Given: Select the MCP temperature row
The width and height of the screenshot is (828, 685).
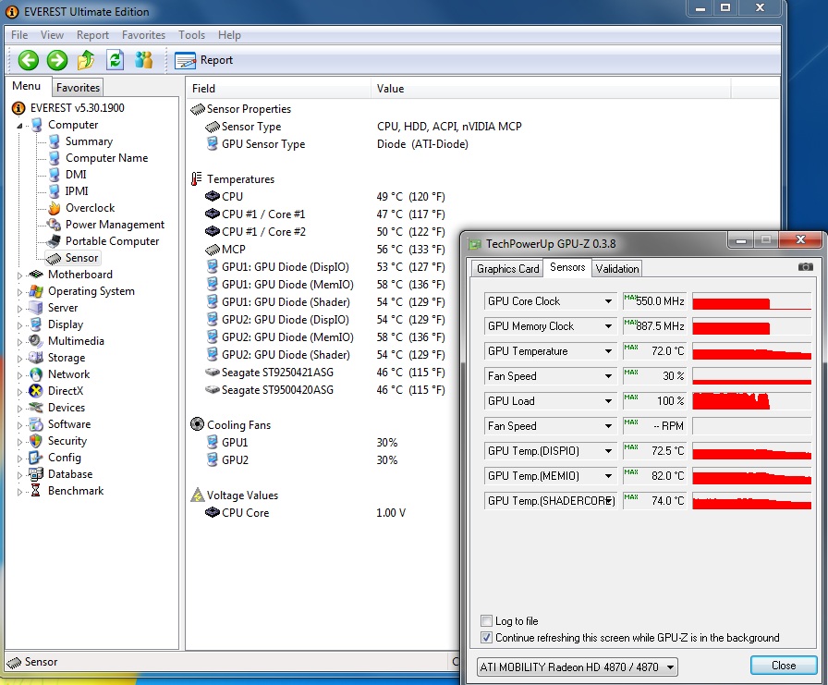Looking at the screenshot, I should pos(324,250).
